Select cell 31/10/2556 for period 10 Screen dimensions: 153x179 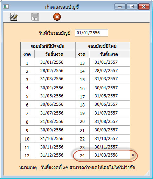55,138
